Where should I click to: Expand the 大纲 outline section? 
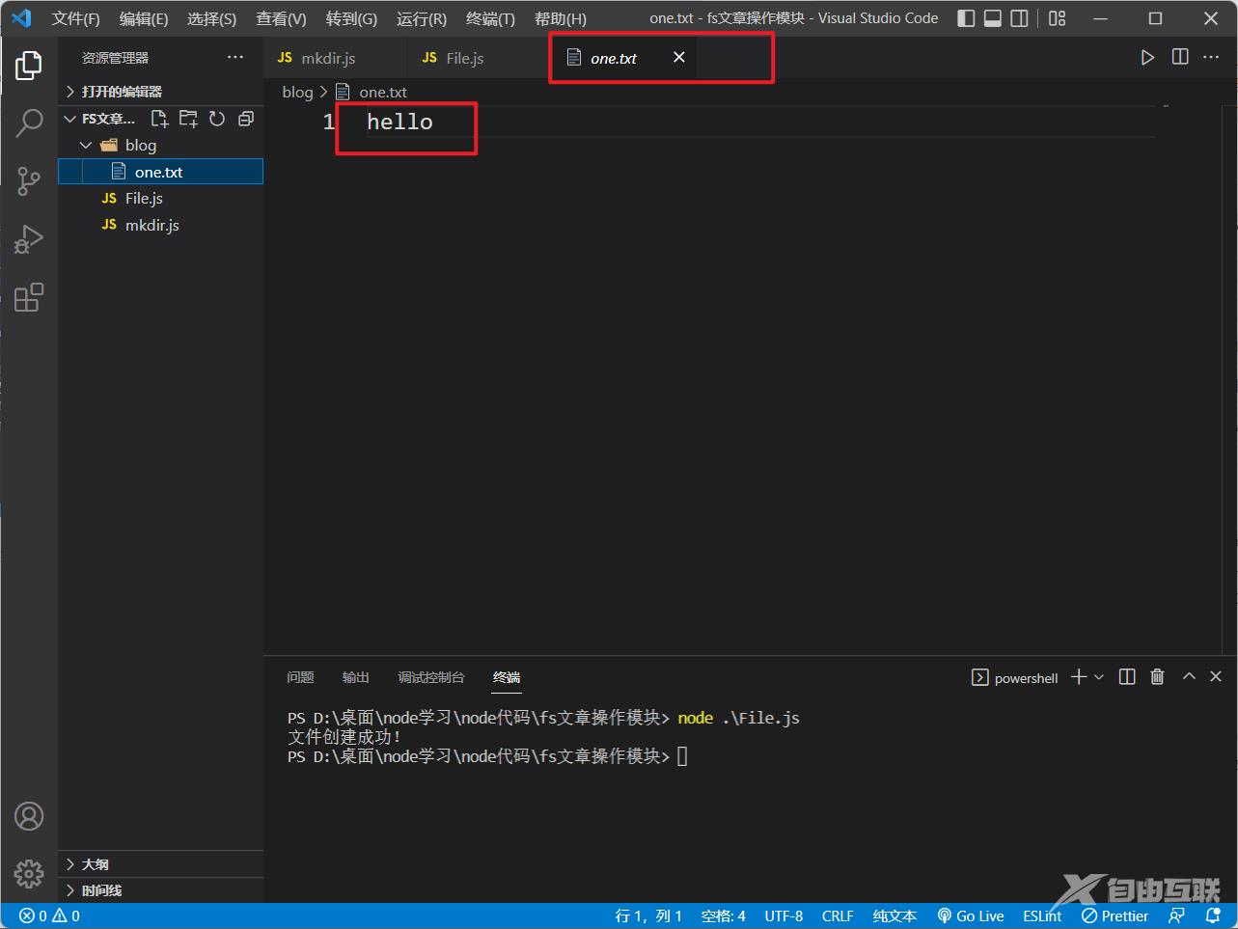tap(160, 864)
